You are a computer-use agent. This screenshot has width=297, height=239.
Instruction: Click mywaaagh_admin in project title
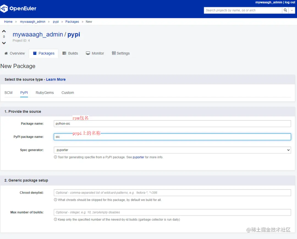[x=38, y=34]
